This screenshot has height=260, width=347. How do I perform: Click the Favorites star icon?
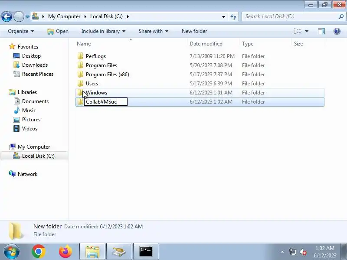pos(12,46)
